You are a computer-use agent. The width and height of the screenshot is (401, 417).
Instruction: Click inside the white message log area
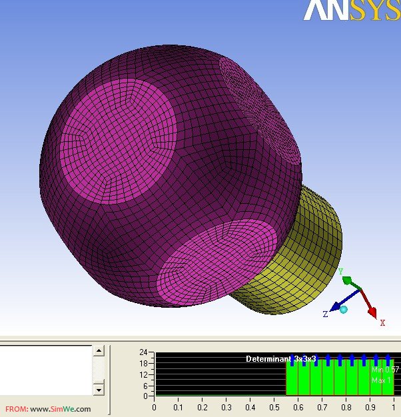(x=45, y=370)
